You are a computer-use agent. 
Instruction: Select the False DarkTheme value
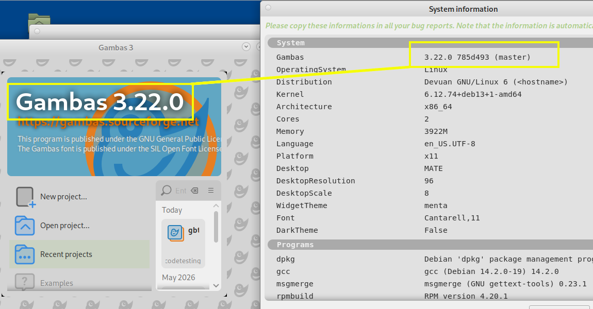click(x=436, y=230)
